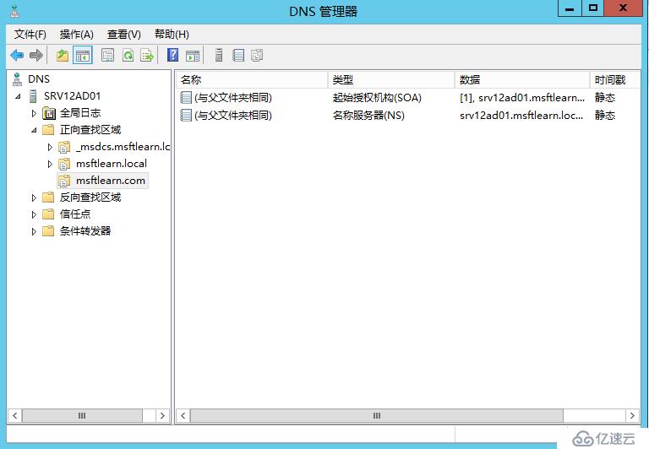649x449 pixels.
Task: Click the details pane horizontal scrollbar thumb
Action: 376,415
